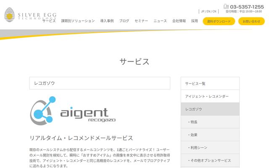Click the phone number 03-5357-1255
Screen dimensions: 269x168
click(247, 7)
